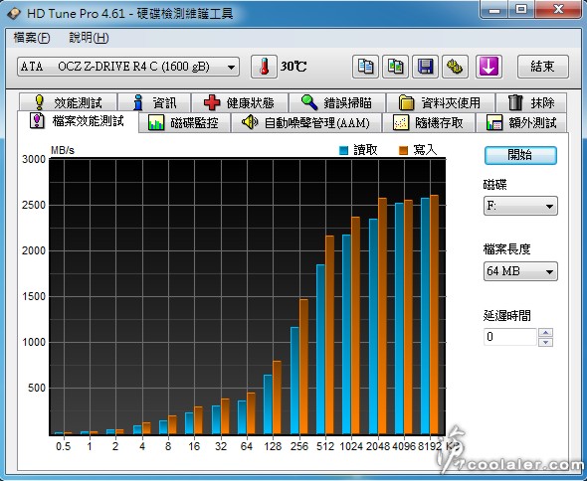Open the 檔案(F) menu
The height and width of the screenshot is (481, 587).
tap(32, 38)
